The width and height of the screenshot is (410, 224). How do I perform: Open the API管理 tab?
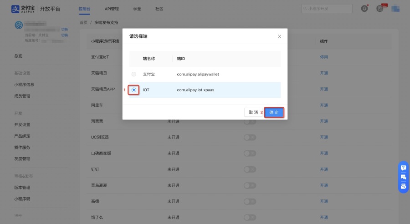coord(112,9)
